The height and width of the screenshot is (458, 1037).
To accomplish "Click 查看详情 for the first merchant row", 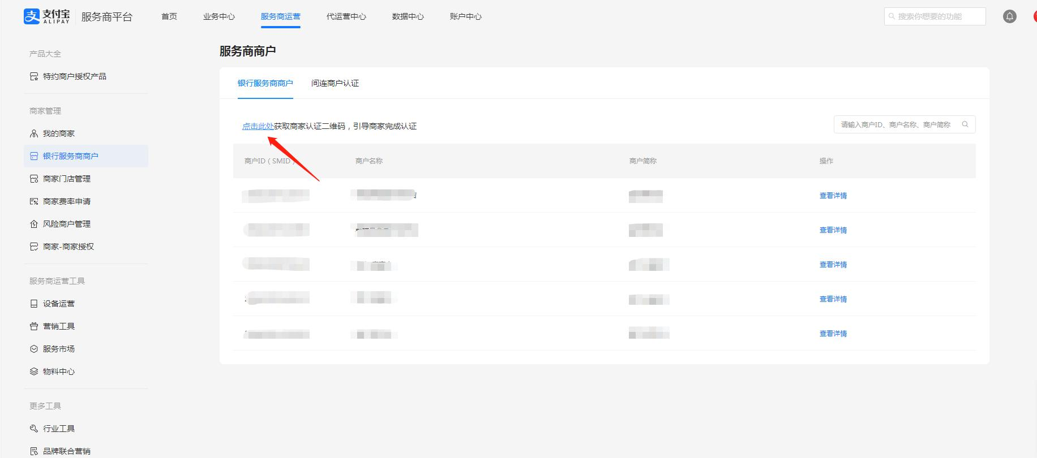I will pos(833,196).
